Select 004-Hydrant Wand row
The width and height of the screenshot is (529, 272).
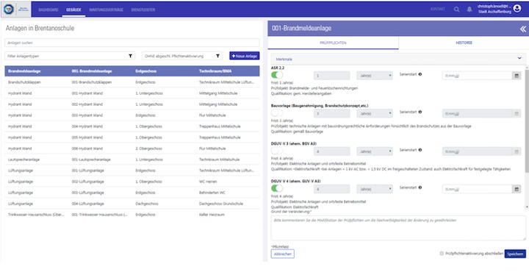pos(132,126)
